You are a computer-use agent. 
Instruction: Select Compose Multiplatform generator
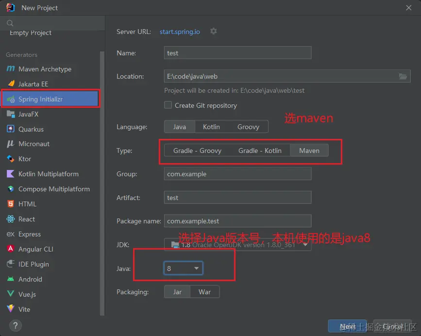tap(51, 189)
